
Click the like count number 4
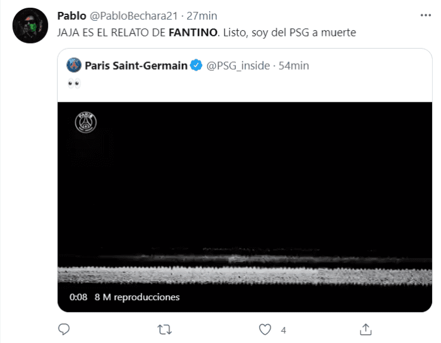(x=284, y=329)
